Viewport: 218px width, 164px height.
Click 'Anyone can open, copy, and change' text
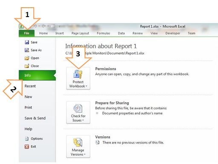pyautogui.click(x=142, y=74)
